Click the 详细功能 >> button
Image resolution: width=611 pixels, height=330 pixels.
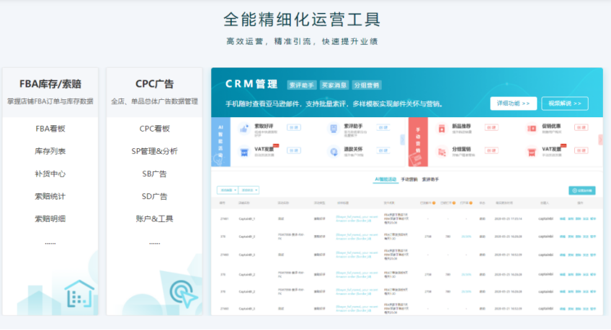click(x=513, y=104)
